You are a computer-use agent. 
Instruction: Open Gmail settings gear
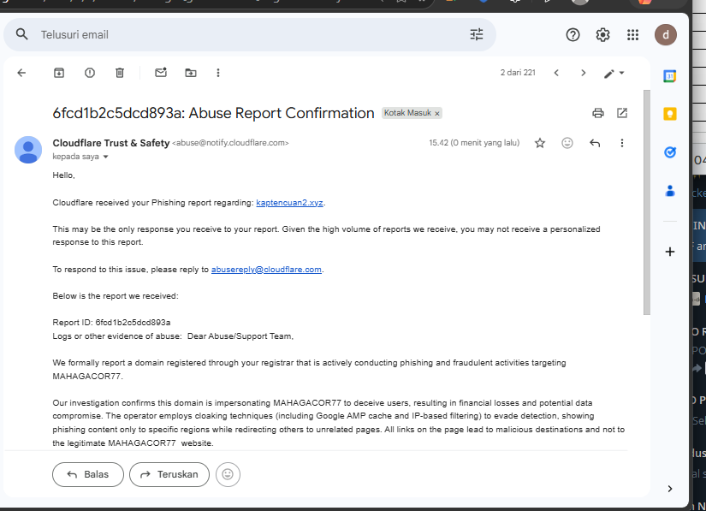coord(603,35)
